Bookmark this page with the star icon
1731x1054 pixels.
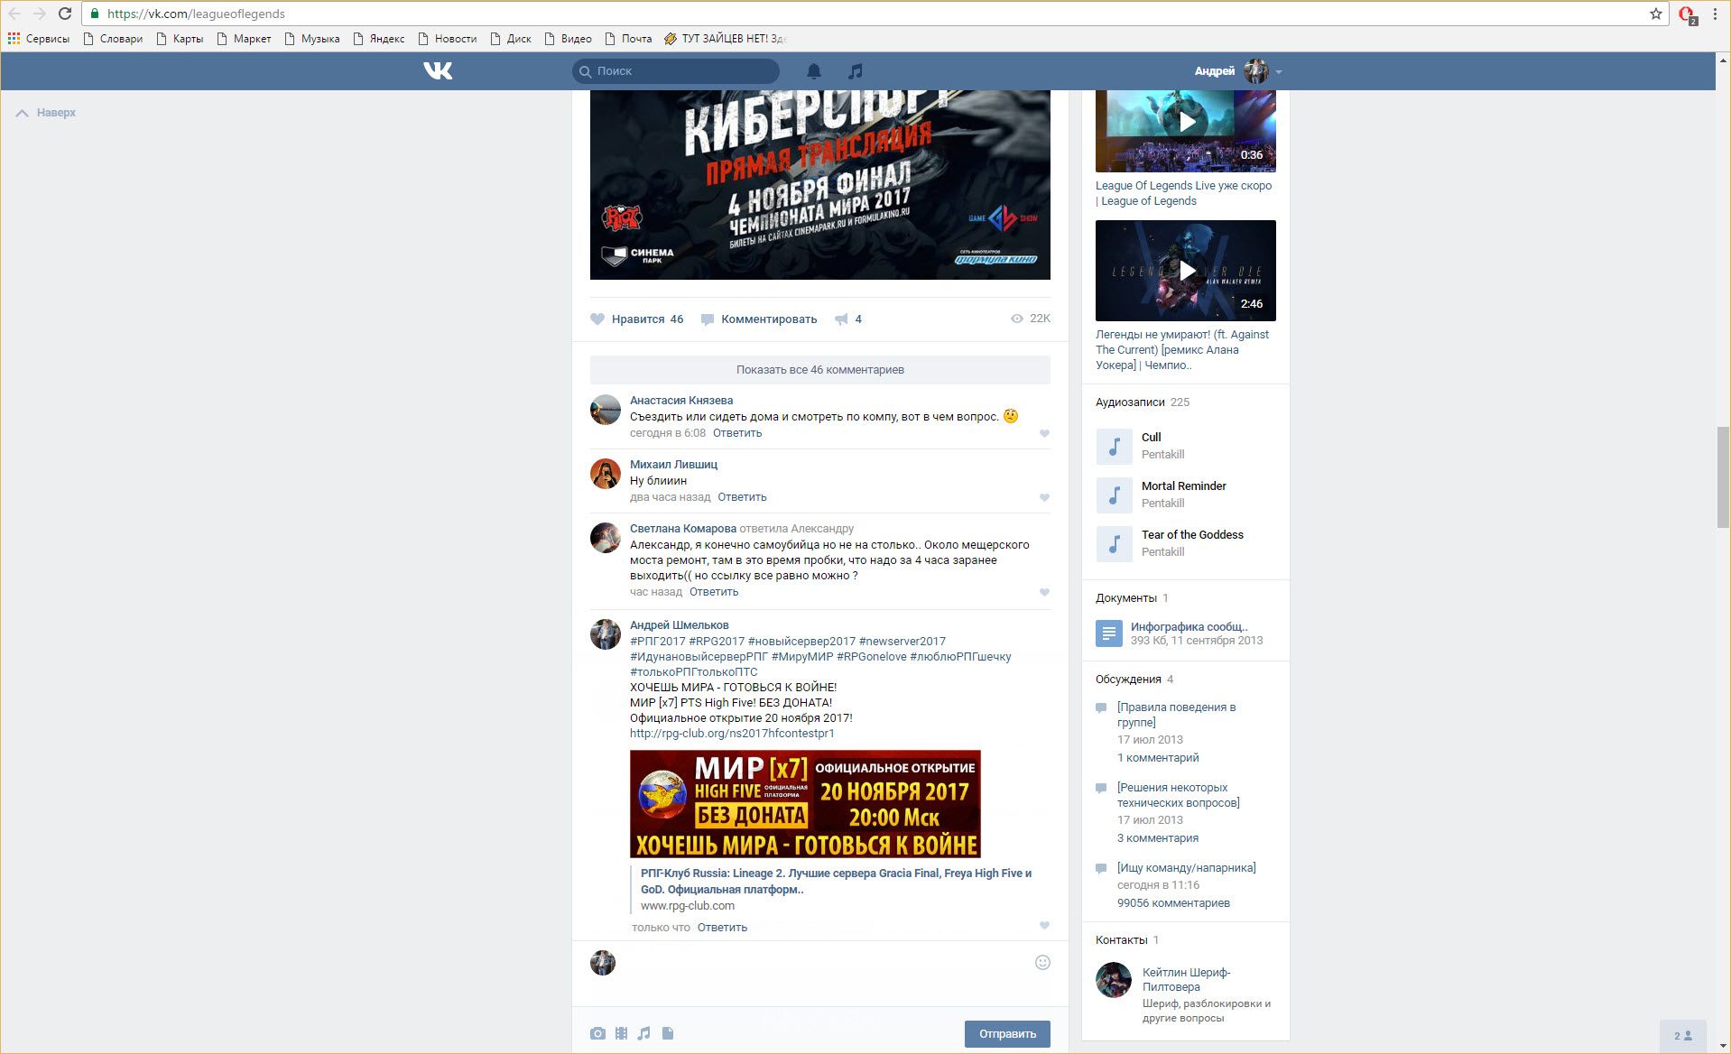(x=1656, y=14)
